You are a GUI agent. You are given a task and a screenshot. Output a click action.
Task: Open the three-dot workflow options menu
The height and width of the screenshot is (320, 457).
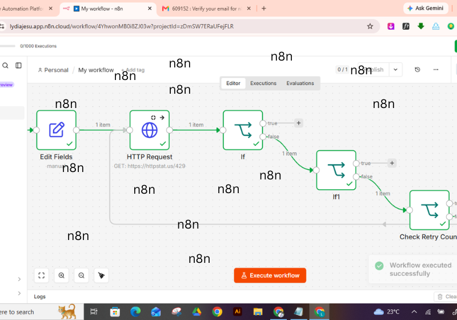(436, 70)
